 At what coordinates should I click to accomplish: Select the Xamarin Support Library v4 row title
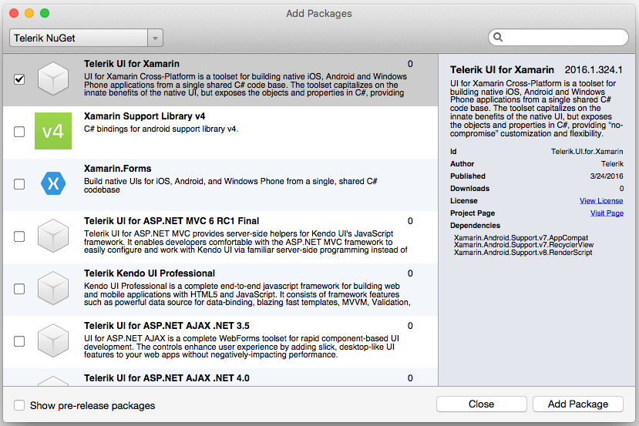144,116
